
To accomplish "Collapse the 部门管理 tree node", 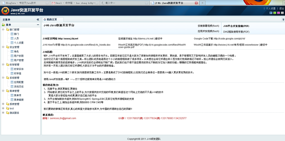I will (3, 30).
